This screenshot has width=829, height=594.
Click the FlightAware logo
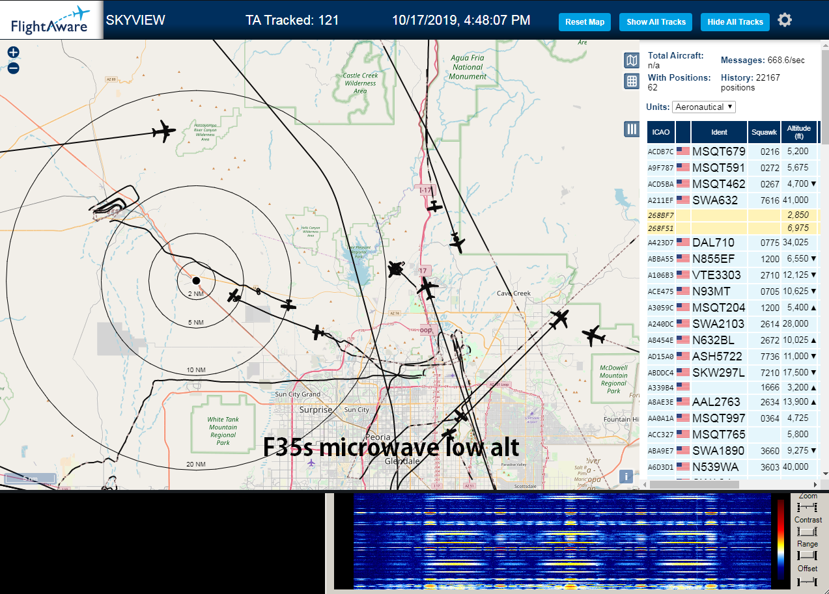[51, 20]
